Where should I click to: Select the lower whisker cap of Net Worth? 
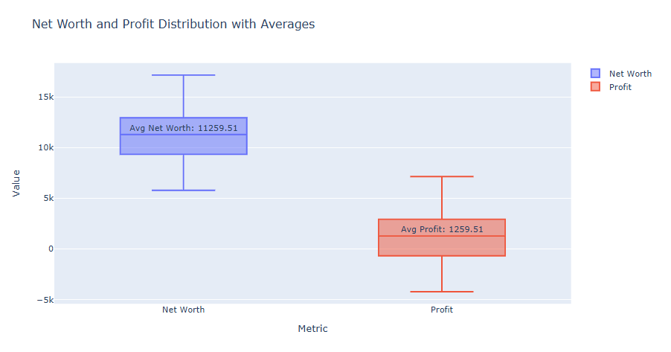[184, 191]
